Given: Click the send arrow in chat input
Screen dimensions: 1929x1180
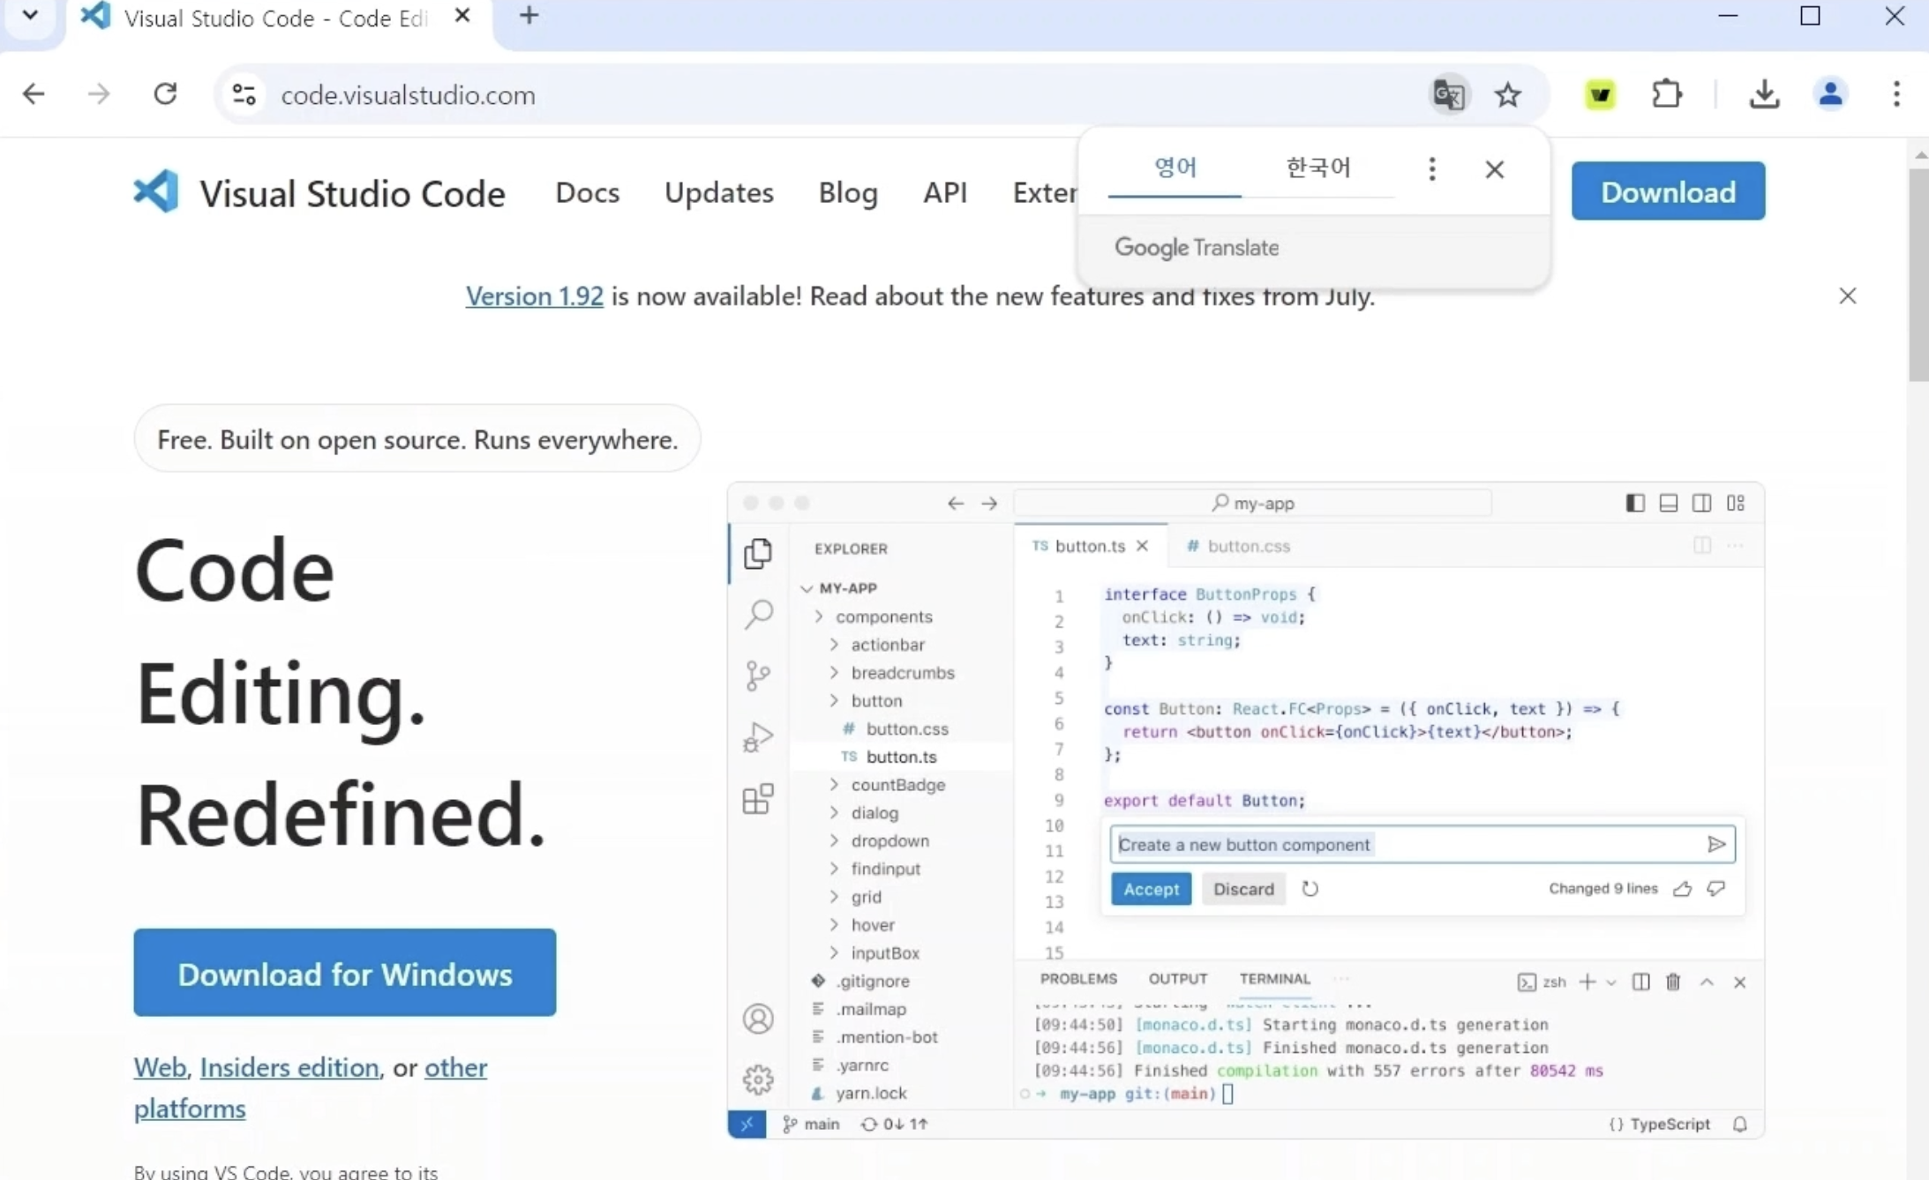Looking at the screenshot, I should tap(1716, 844).
